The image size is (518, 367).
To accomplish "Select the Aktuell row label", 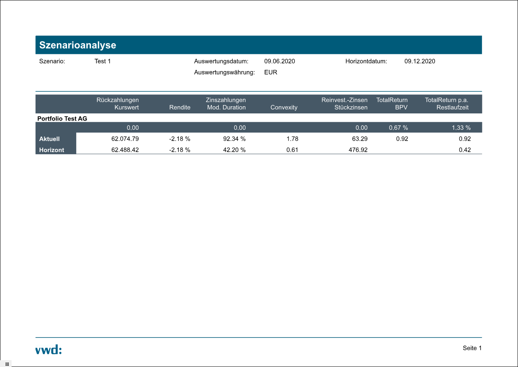I will point(49,139).
